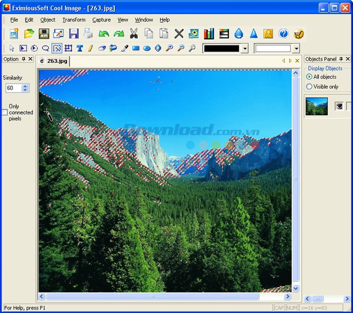
Task: Click the Cut scissors icon
Action: click(x=134, y=34)
